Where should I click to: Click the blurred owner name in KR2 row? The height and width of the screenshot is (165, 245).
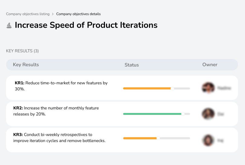[221, 114]
